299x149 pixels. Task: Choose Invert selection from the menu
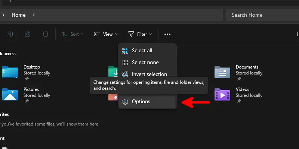tap(147, 74)
